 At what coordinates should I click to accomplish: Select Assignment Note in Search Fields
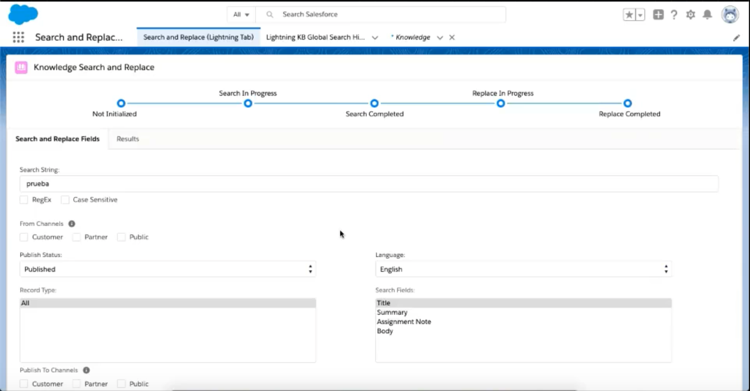click(x=523, y=322)
